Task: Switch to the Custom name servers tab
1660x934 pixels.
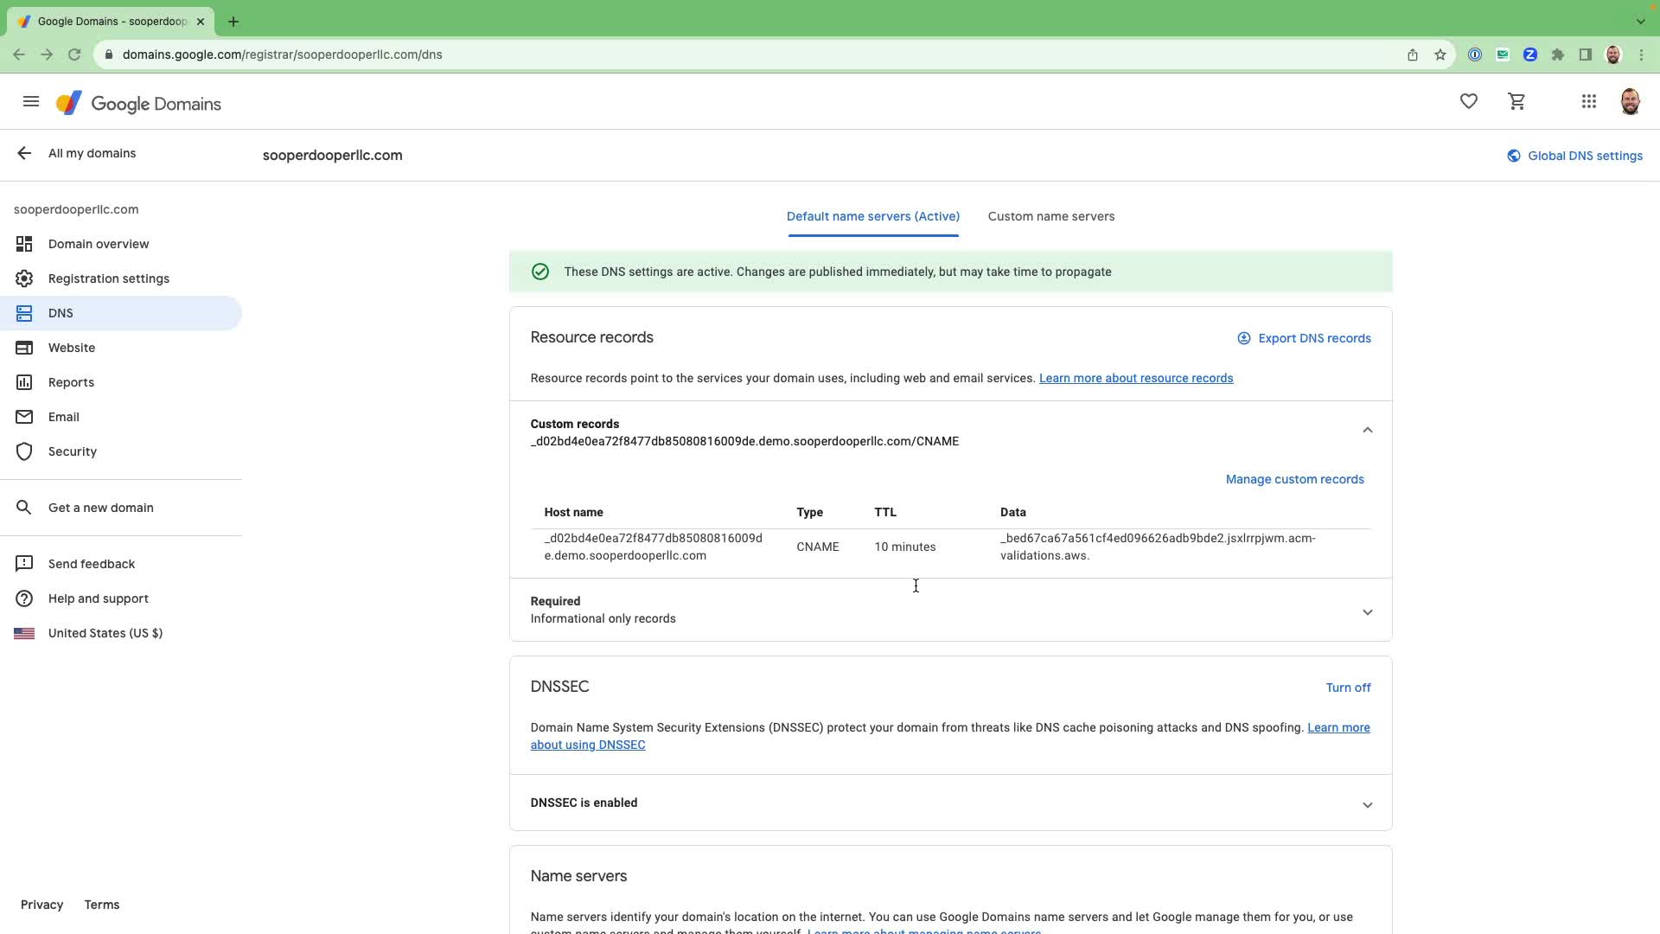Action: (1050, 216)
